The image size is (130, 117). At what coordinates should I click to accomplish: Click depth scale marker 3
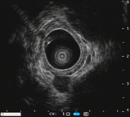[x=127, y=84]
